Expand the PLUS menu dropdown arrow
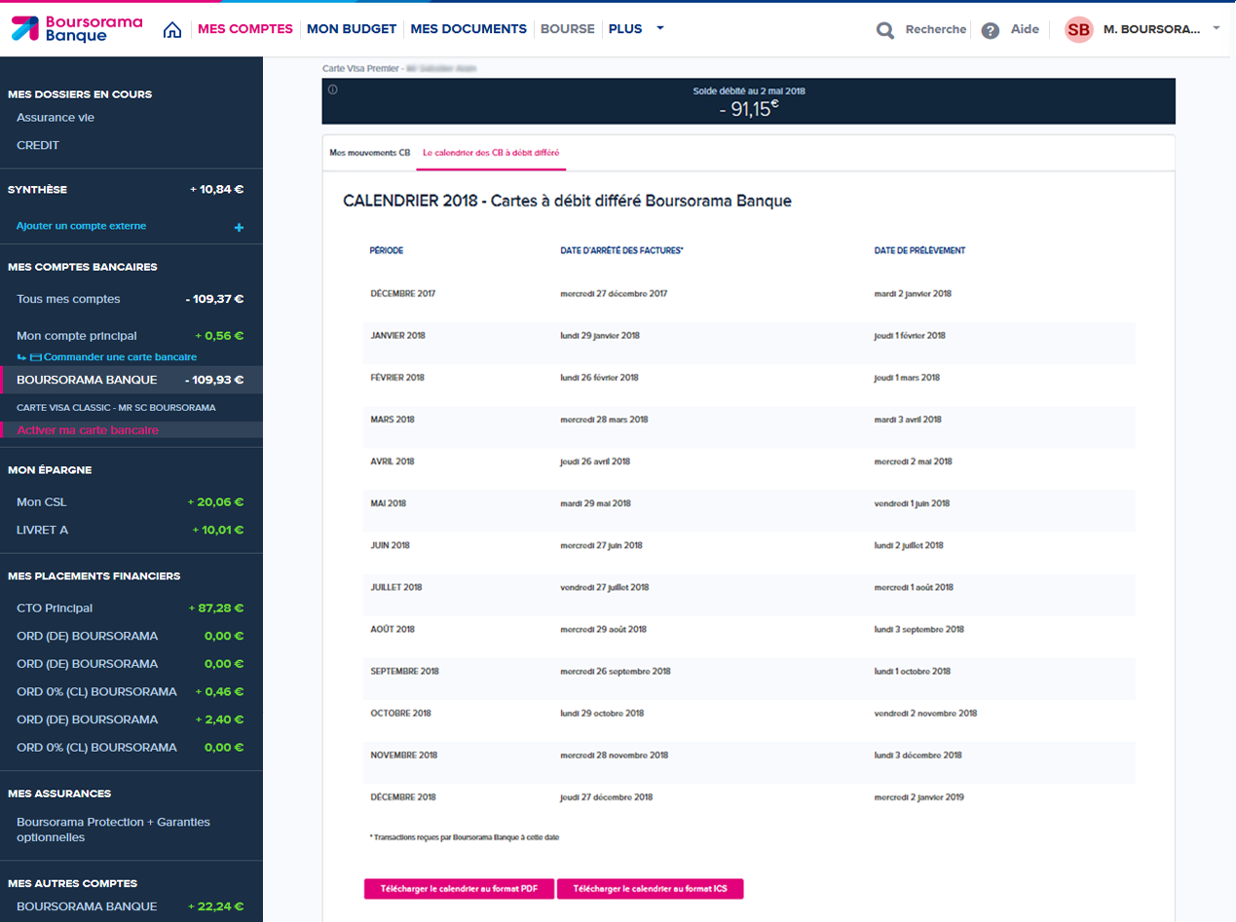 tap(660, 28)
